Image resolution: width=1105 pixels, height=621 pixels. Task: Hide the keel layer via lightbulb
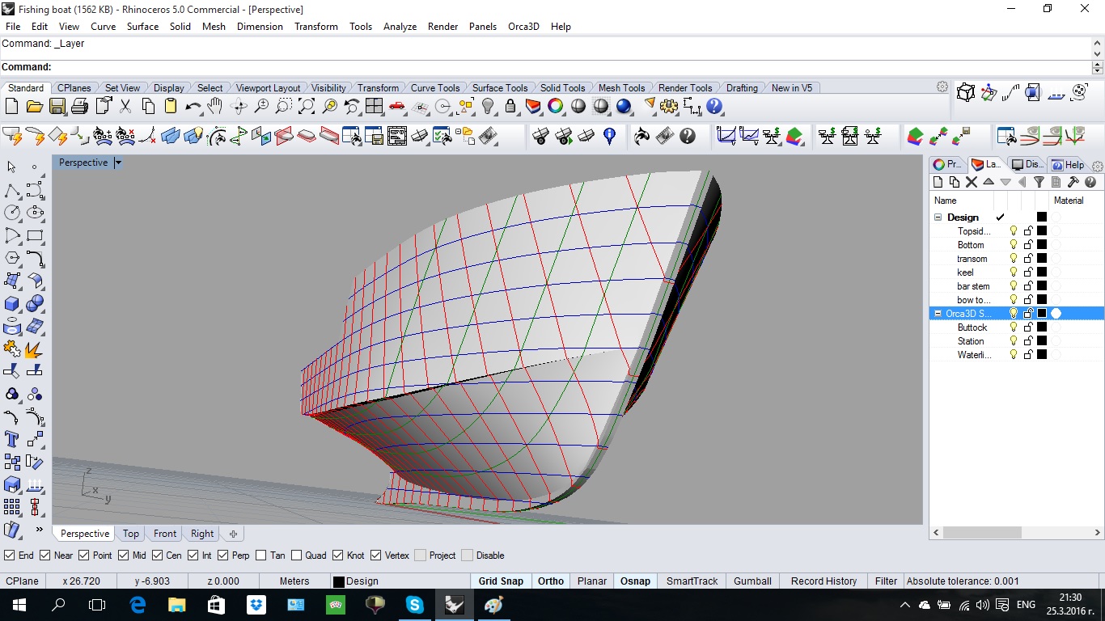pos(1013,272)
